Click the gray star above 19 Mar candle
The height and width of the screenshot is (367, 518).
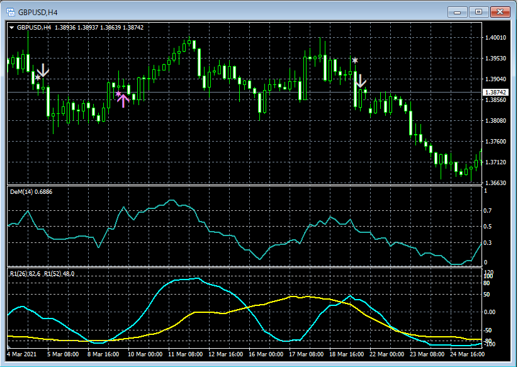click(355, 60)
